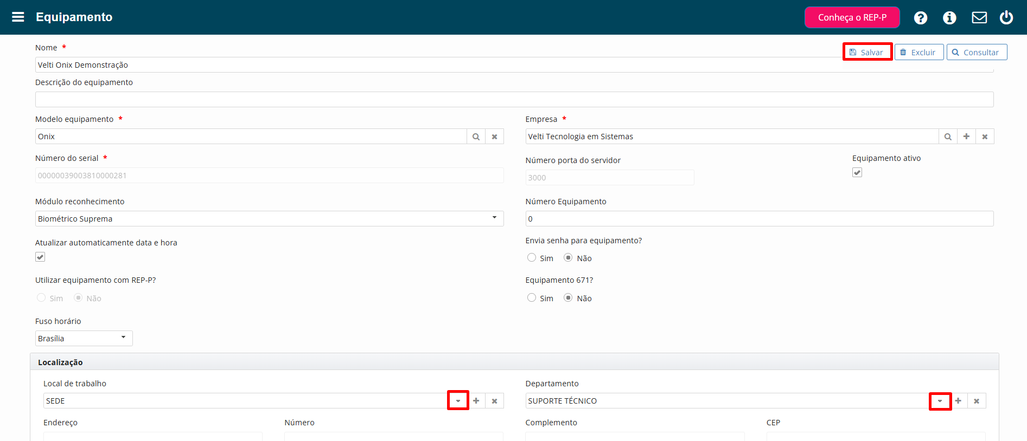
Task: Search Modelo equipamento with magnifier icon
Action: point(476,137)
